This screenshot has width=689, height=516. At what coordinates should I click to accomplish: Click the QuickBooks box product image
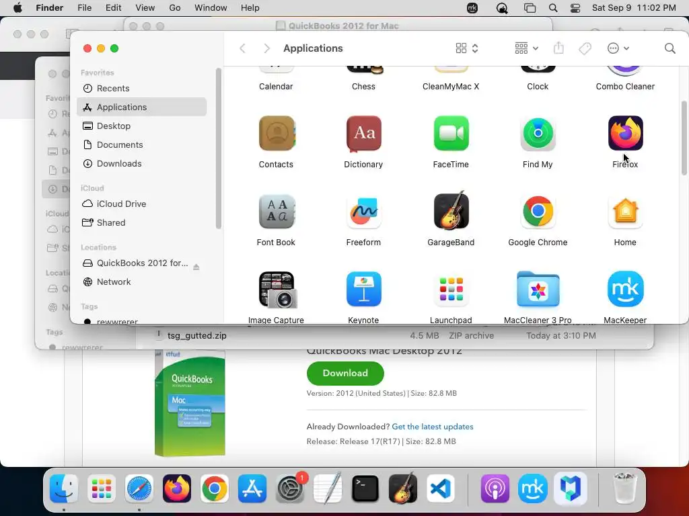click(x=190, y=403)
